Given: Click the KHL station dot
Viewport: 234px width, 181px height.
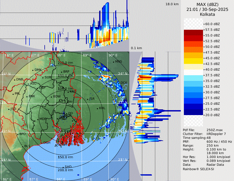Looking at the screenshot, I should 97,108.
